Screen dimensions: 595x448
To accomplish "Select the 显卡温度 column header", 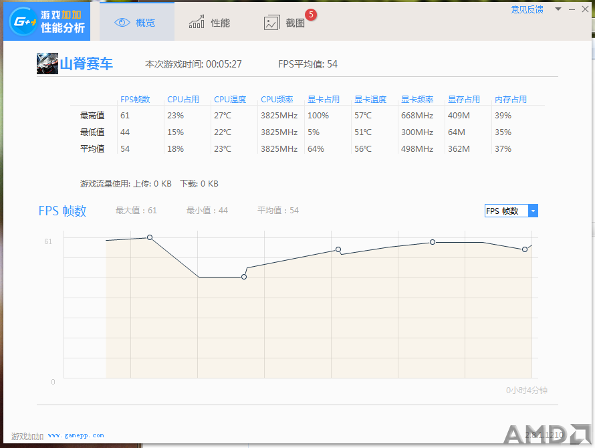I will coord(370,100).
